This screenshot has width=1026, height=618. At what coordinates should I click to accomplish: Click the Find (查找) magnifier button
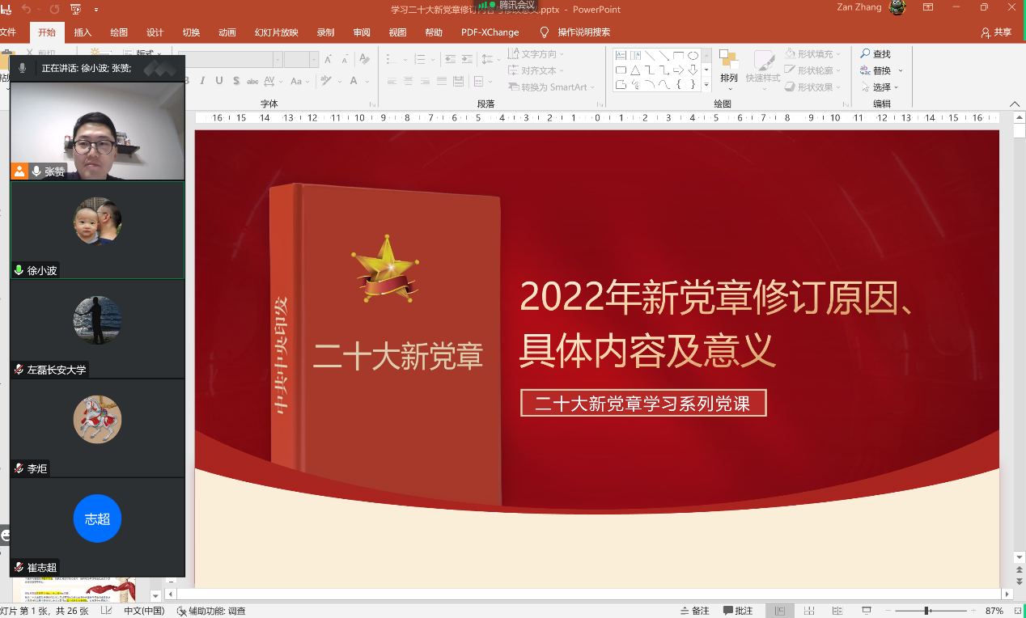point(875,54)
